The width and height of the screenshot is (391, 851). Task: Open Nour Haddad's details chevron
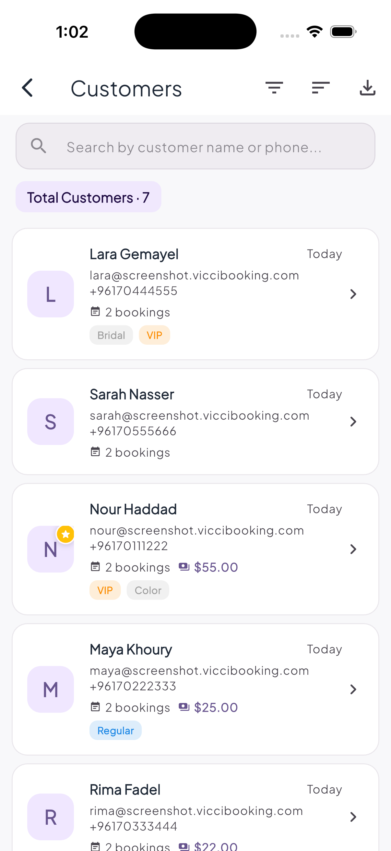[353, 549]
